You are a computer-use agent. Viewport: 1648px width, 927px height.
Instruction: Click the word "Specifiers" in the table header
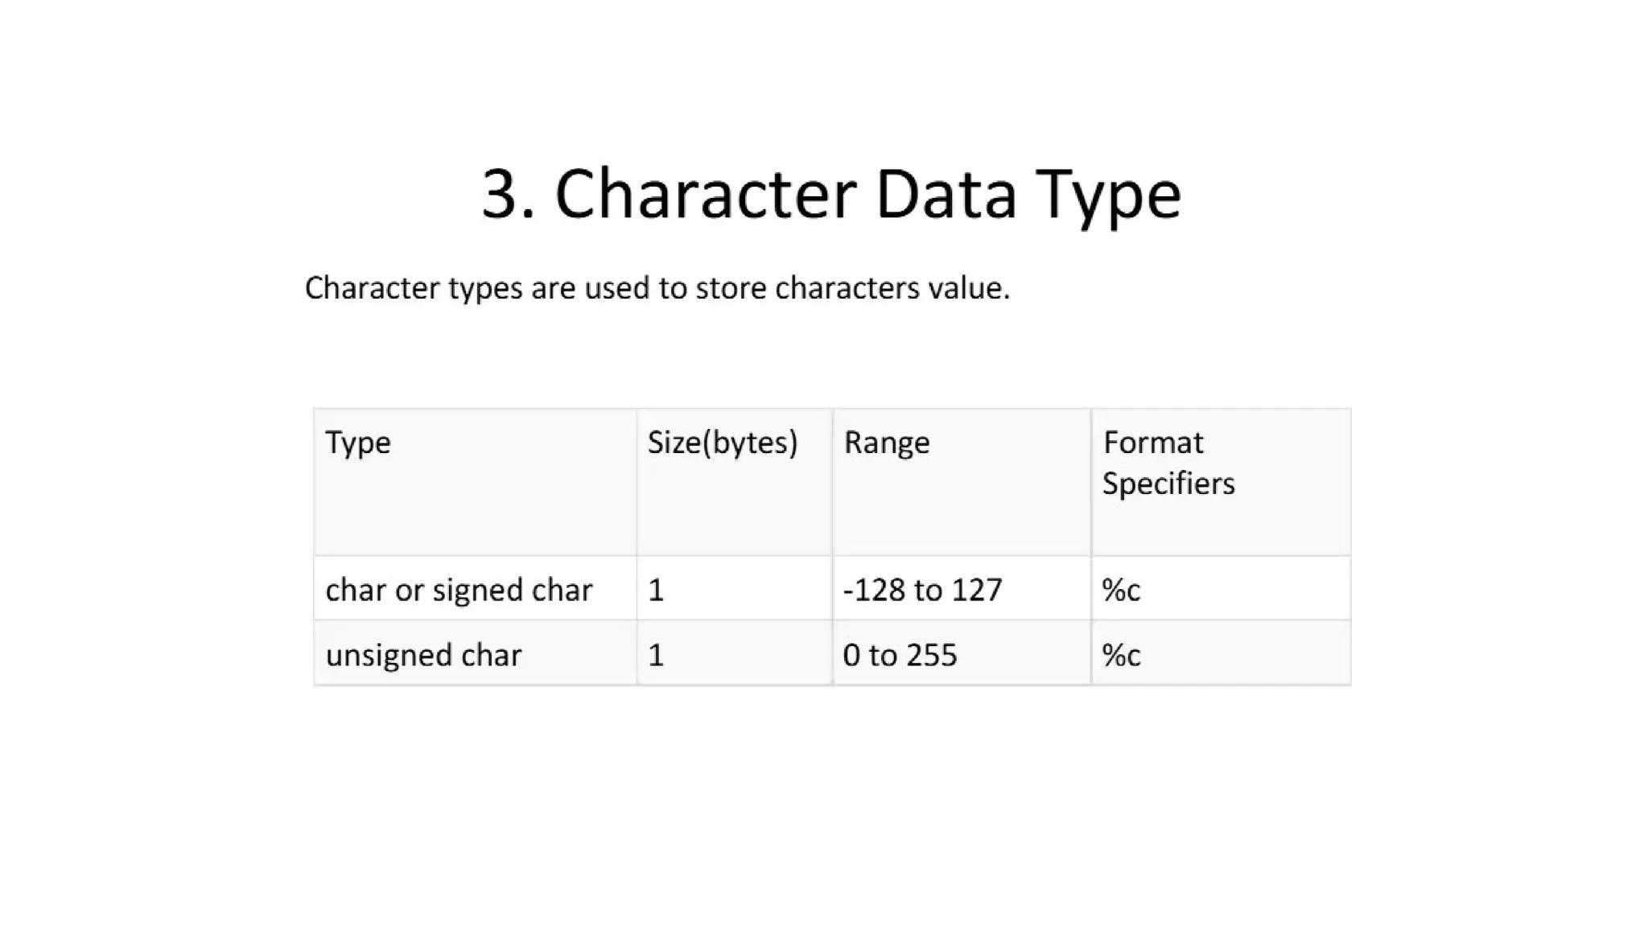point(1168,484)
